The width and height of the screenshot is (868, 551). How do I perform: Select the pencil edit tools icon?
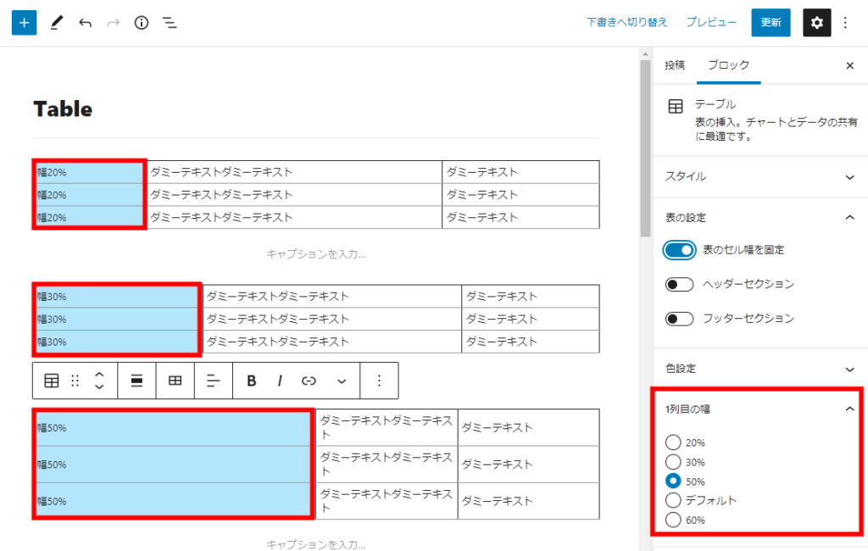point(56,23)
